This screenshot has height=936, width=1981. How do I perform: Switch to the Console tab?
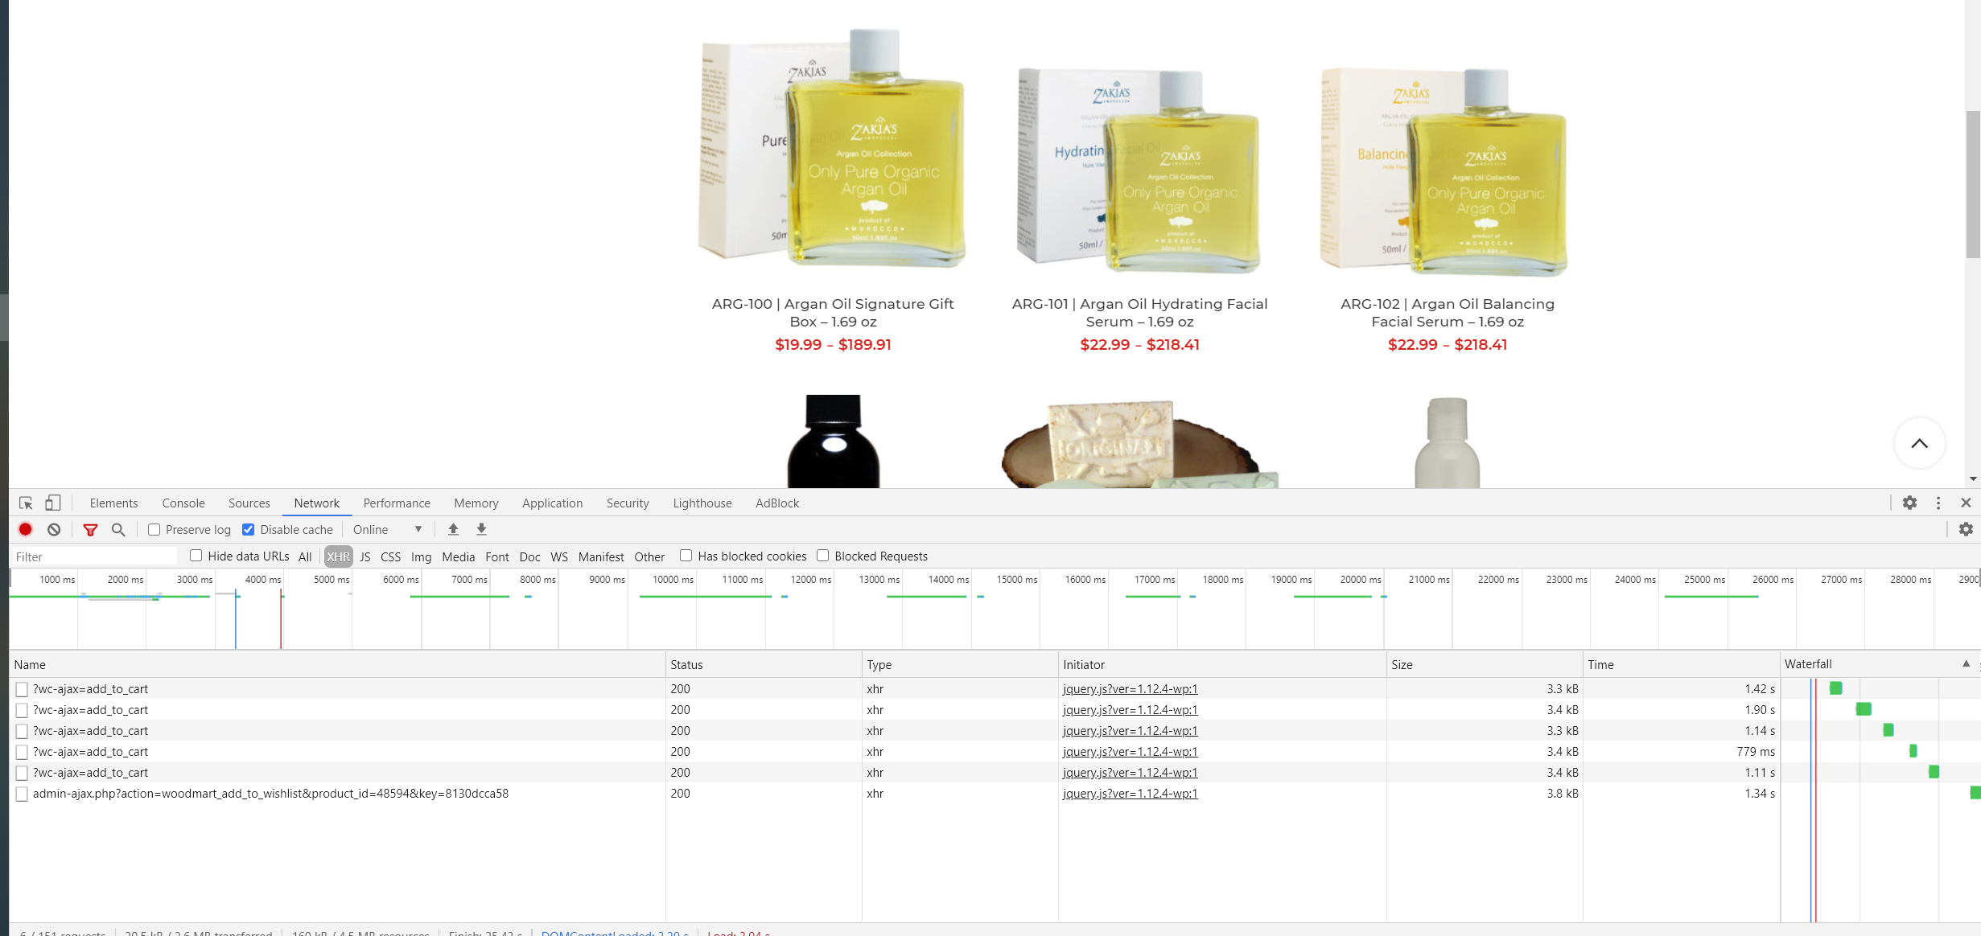(183, 503)
